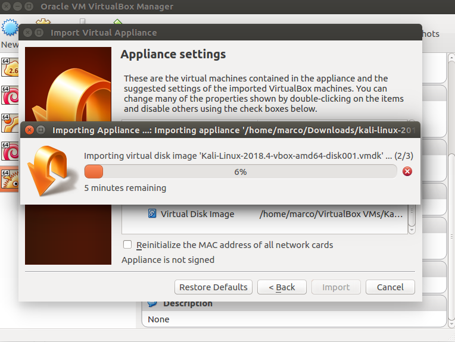Close the Importing Appliance progress window

pyautogui.click(x=29, y=130)
